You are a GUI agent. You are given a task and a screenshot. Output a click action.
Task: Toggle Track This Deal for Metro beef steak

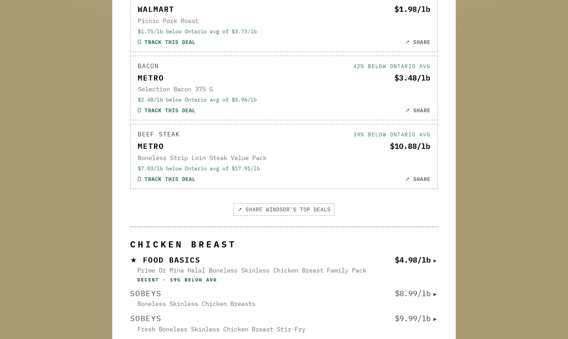coord(166,179)
